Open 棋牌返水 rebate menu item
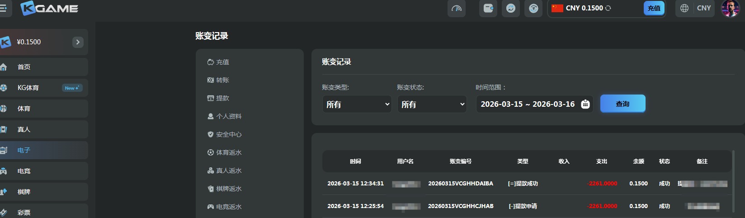 (x=229, y=189)
